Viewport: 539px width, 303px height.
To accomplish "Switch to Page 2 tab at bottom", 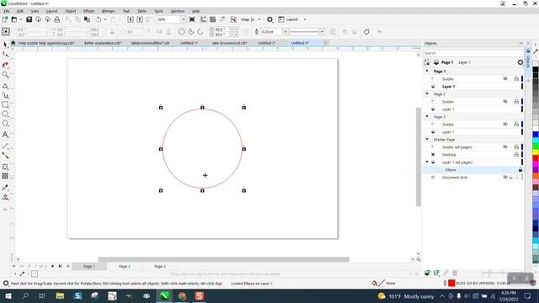I will point(125,266).
